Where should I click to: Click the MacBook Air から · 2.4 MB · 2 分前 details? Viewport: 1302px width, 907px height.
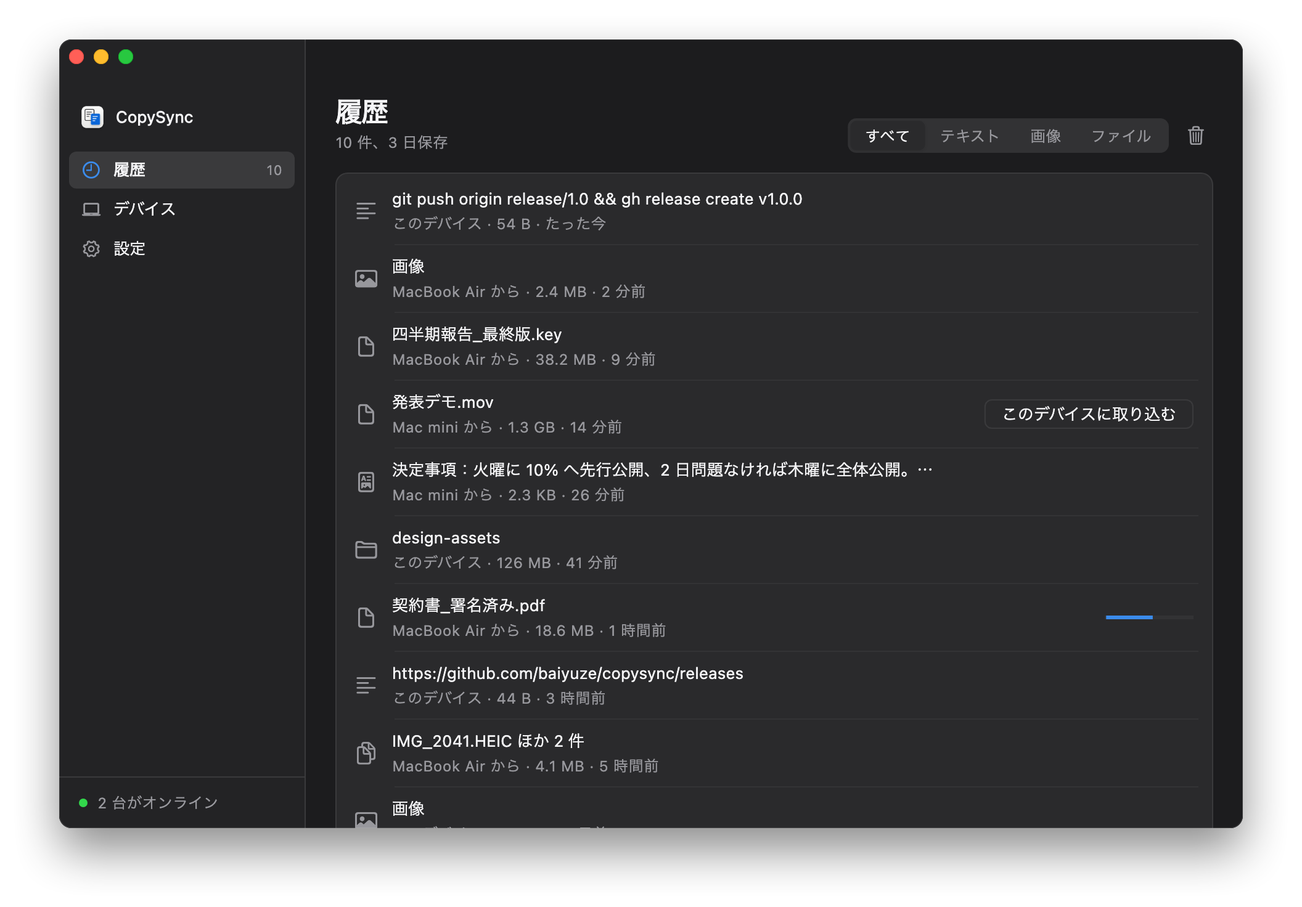pos(519,291)
